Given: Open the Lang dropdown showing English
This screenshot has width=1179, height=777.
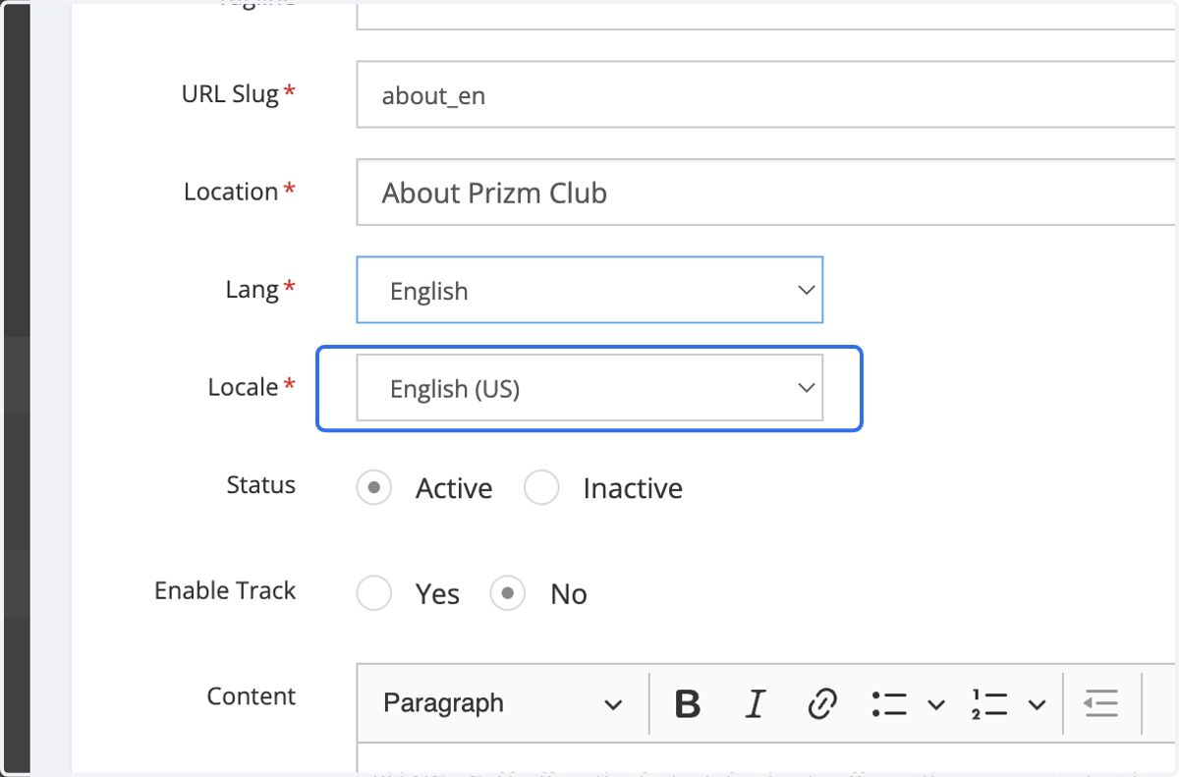Looking at the screenshot, I should [589, 290].
